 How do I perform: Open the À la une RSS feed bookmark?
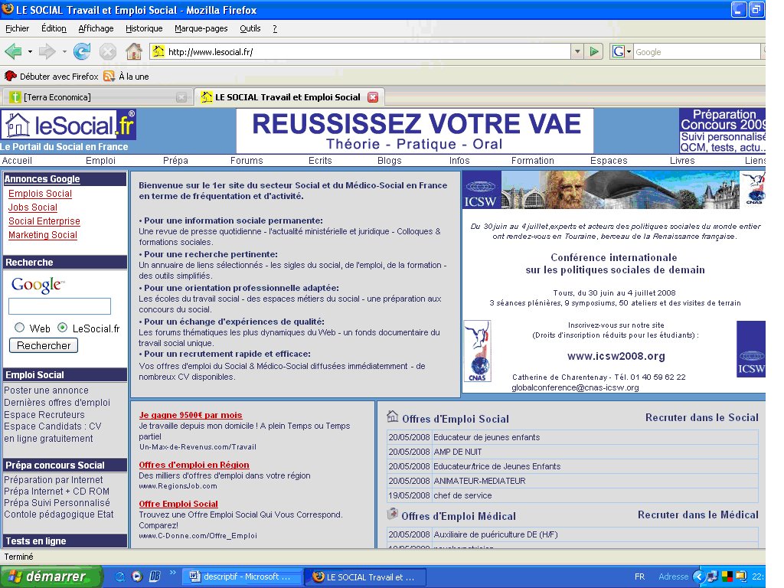[x=126, y=77]
